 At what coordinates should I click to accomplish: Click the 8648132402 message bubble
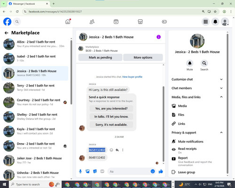[x=97, y=157]
